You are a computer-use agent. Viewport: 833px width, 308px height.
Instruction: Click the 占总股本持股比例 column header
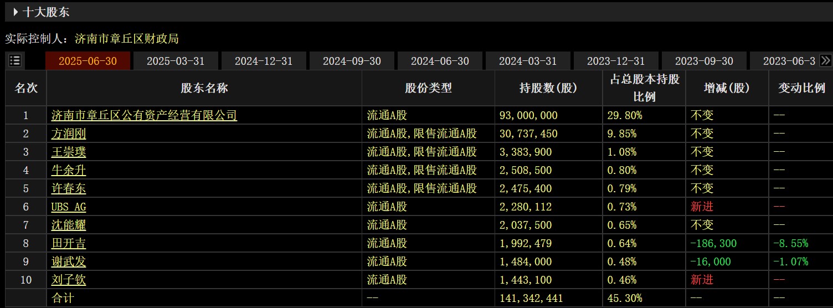pos(644,88)
